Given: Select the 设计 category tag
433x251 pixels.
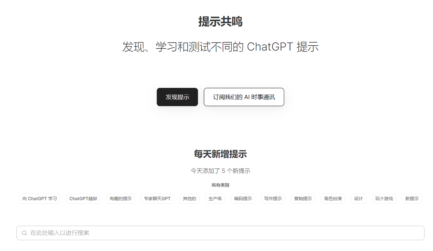Looking at the screenshot, I should [x=359, y=199].
